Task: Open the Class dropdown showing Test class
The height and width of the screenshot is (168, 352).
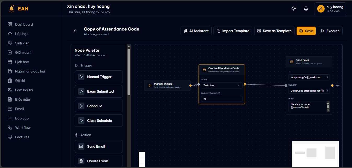Action: (x=221, y=85)
